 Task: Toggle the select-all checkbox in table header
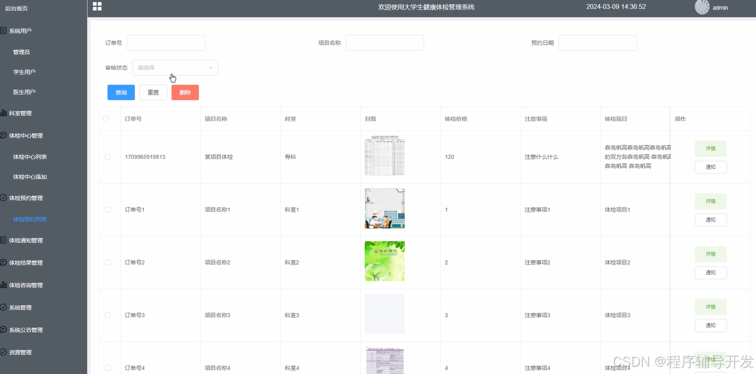tap(106, 119)
